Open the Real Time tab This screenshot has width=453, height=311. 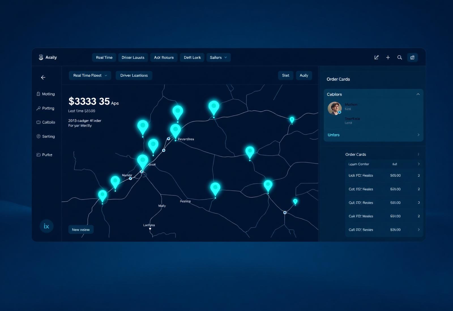click(104, 57)
